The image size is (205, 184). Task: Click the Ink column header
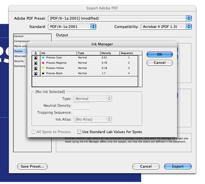click(x=58, y=53)
